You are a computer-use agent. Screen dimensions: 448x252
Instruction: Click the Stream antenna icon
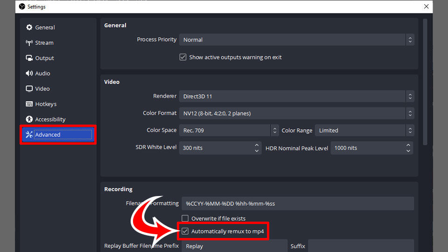(x=29, y=43)
